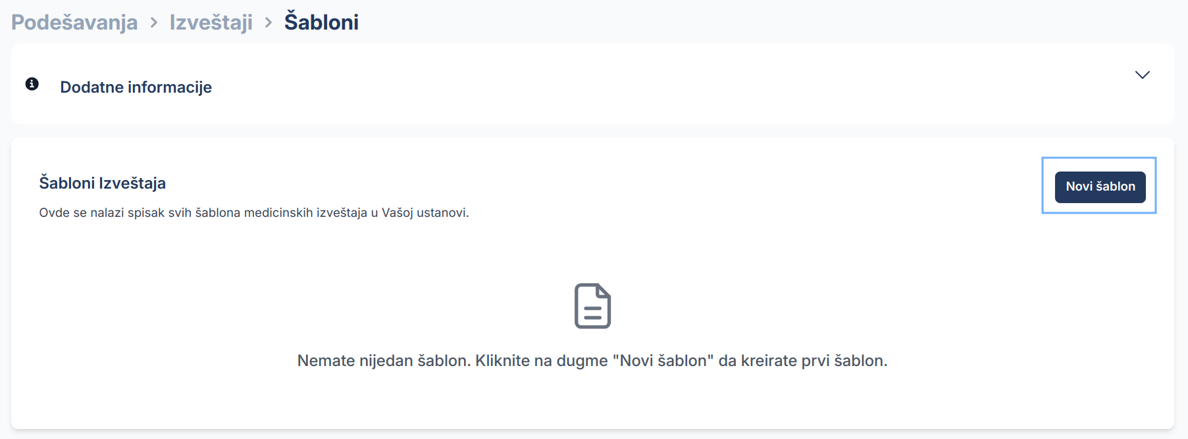Image resolution: width=1188 pixels, height=439 pixels.
Task: Click the chevron separator before Šabloni breadcrumb
Action: 269,22
